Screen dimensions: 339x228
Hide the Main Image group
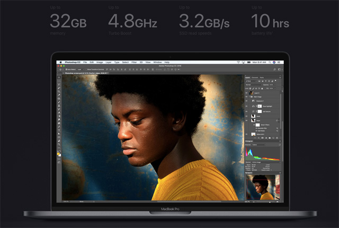(246, 97)
